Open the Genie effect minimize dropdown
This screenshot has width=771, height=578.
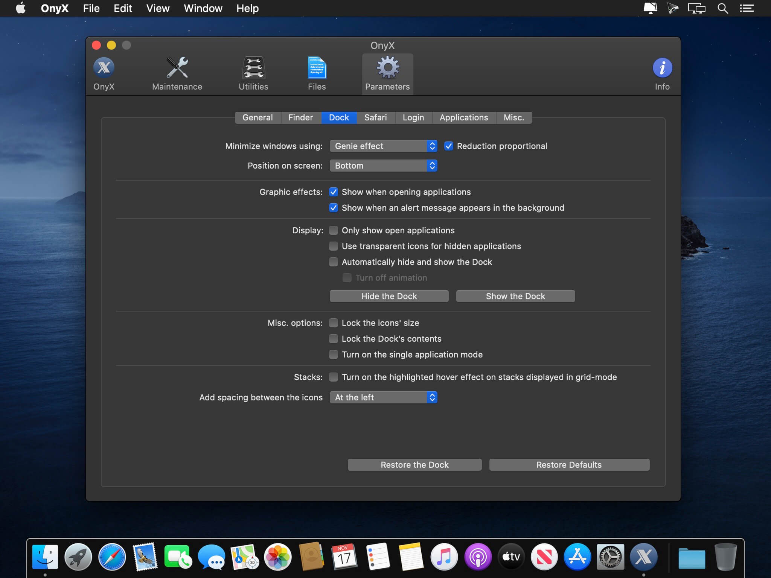383,146
